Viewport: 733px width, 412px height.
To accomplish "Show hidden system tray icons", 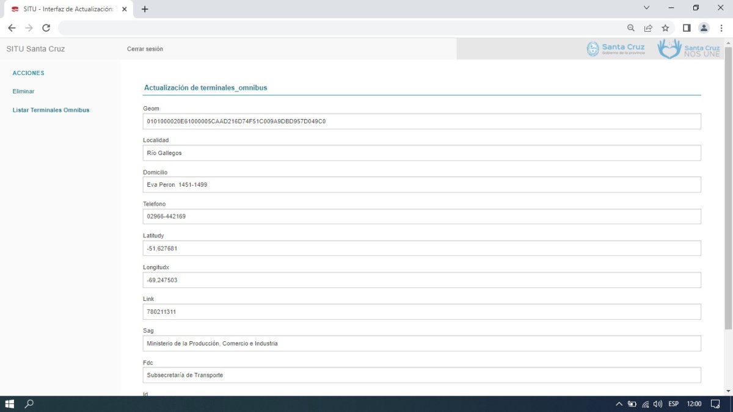I will click(x=619, y=404).
